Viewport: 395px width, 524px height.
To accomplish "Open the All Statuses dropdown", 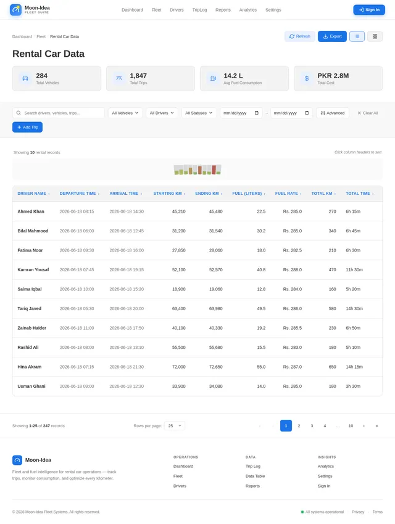I will pyautogui.click(x=199, y=113).
